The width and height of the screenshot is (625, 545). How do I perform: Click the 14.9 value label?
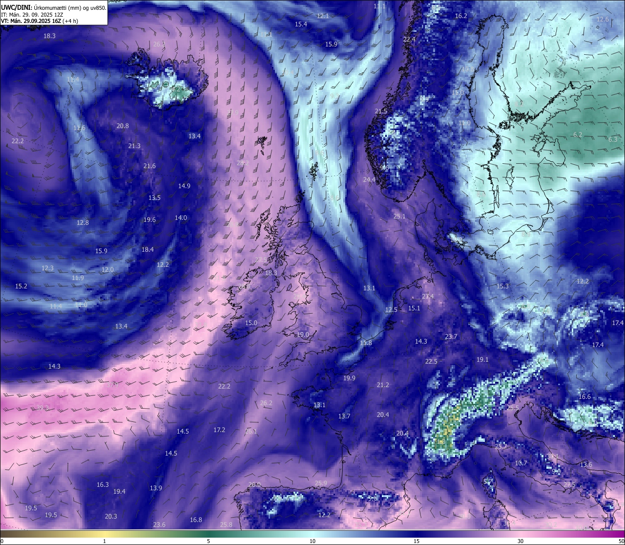coord(184,186)
